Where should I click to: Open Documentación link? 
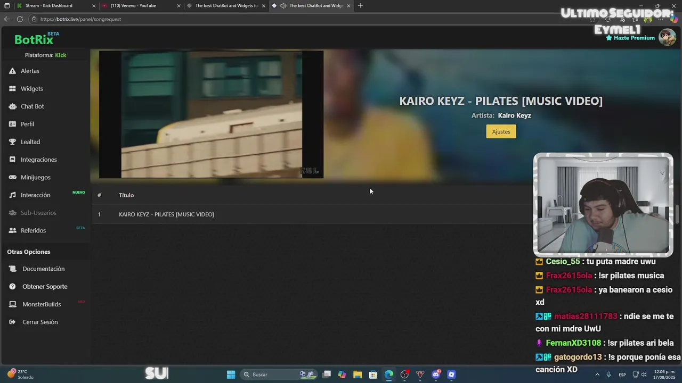click(x=43, y=269)
